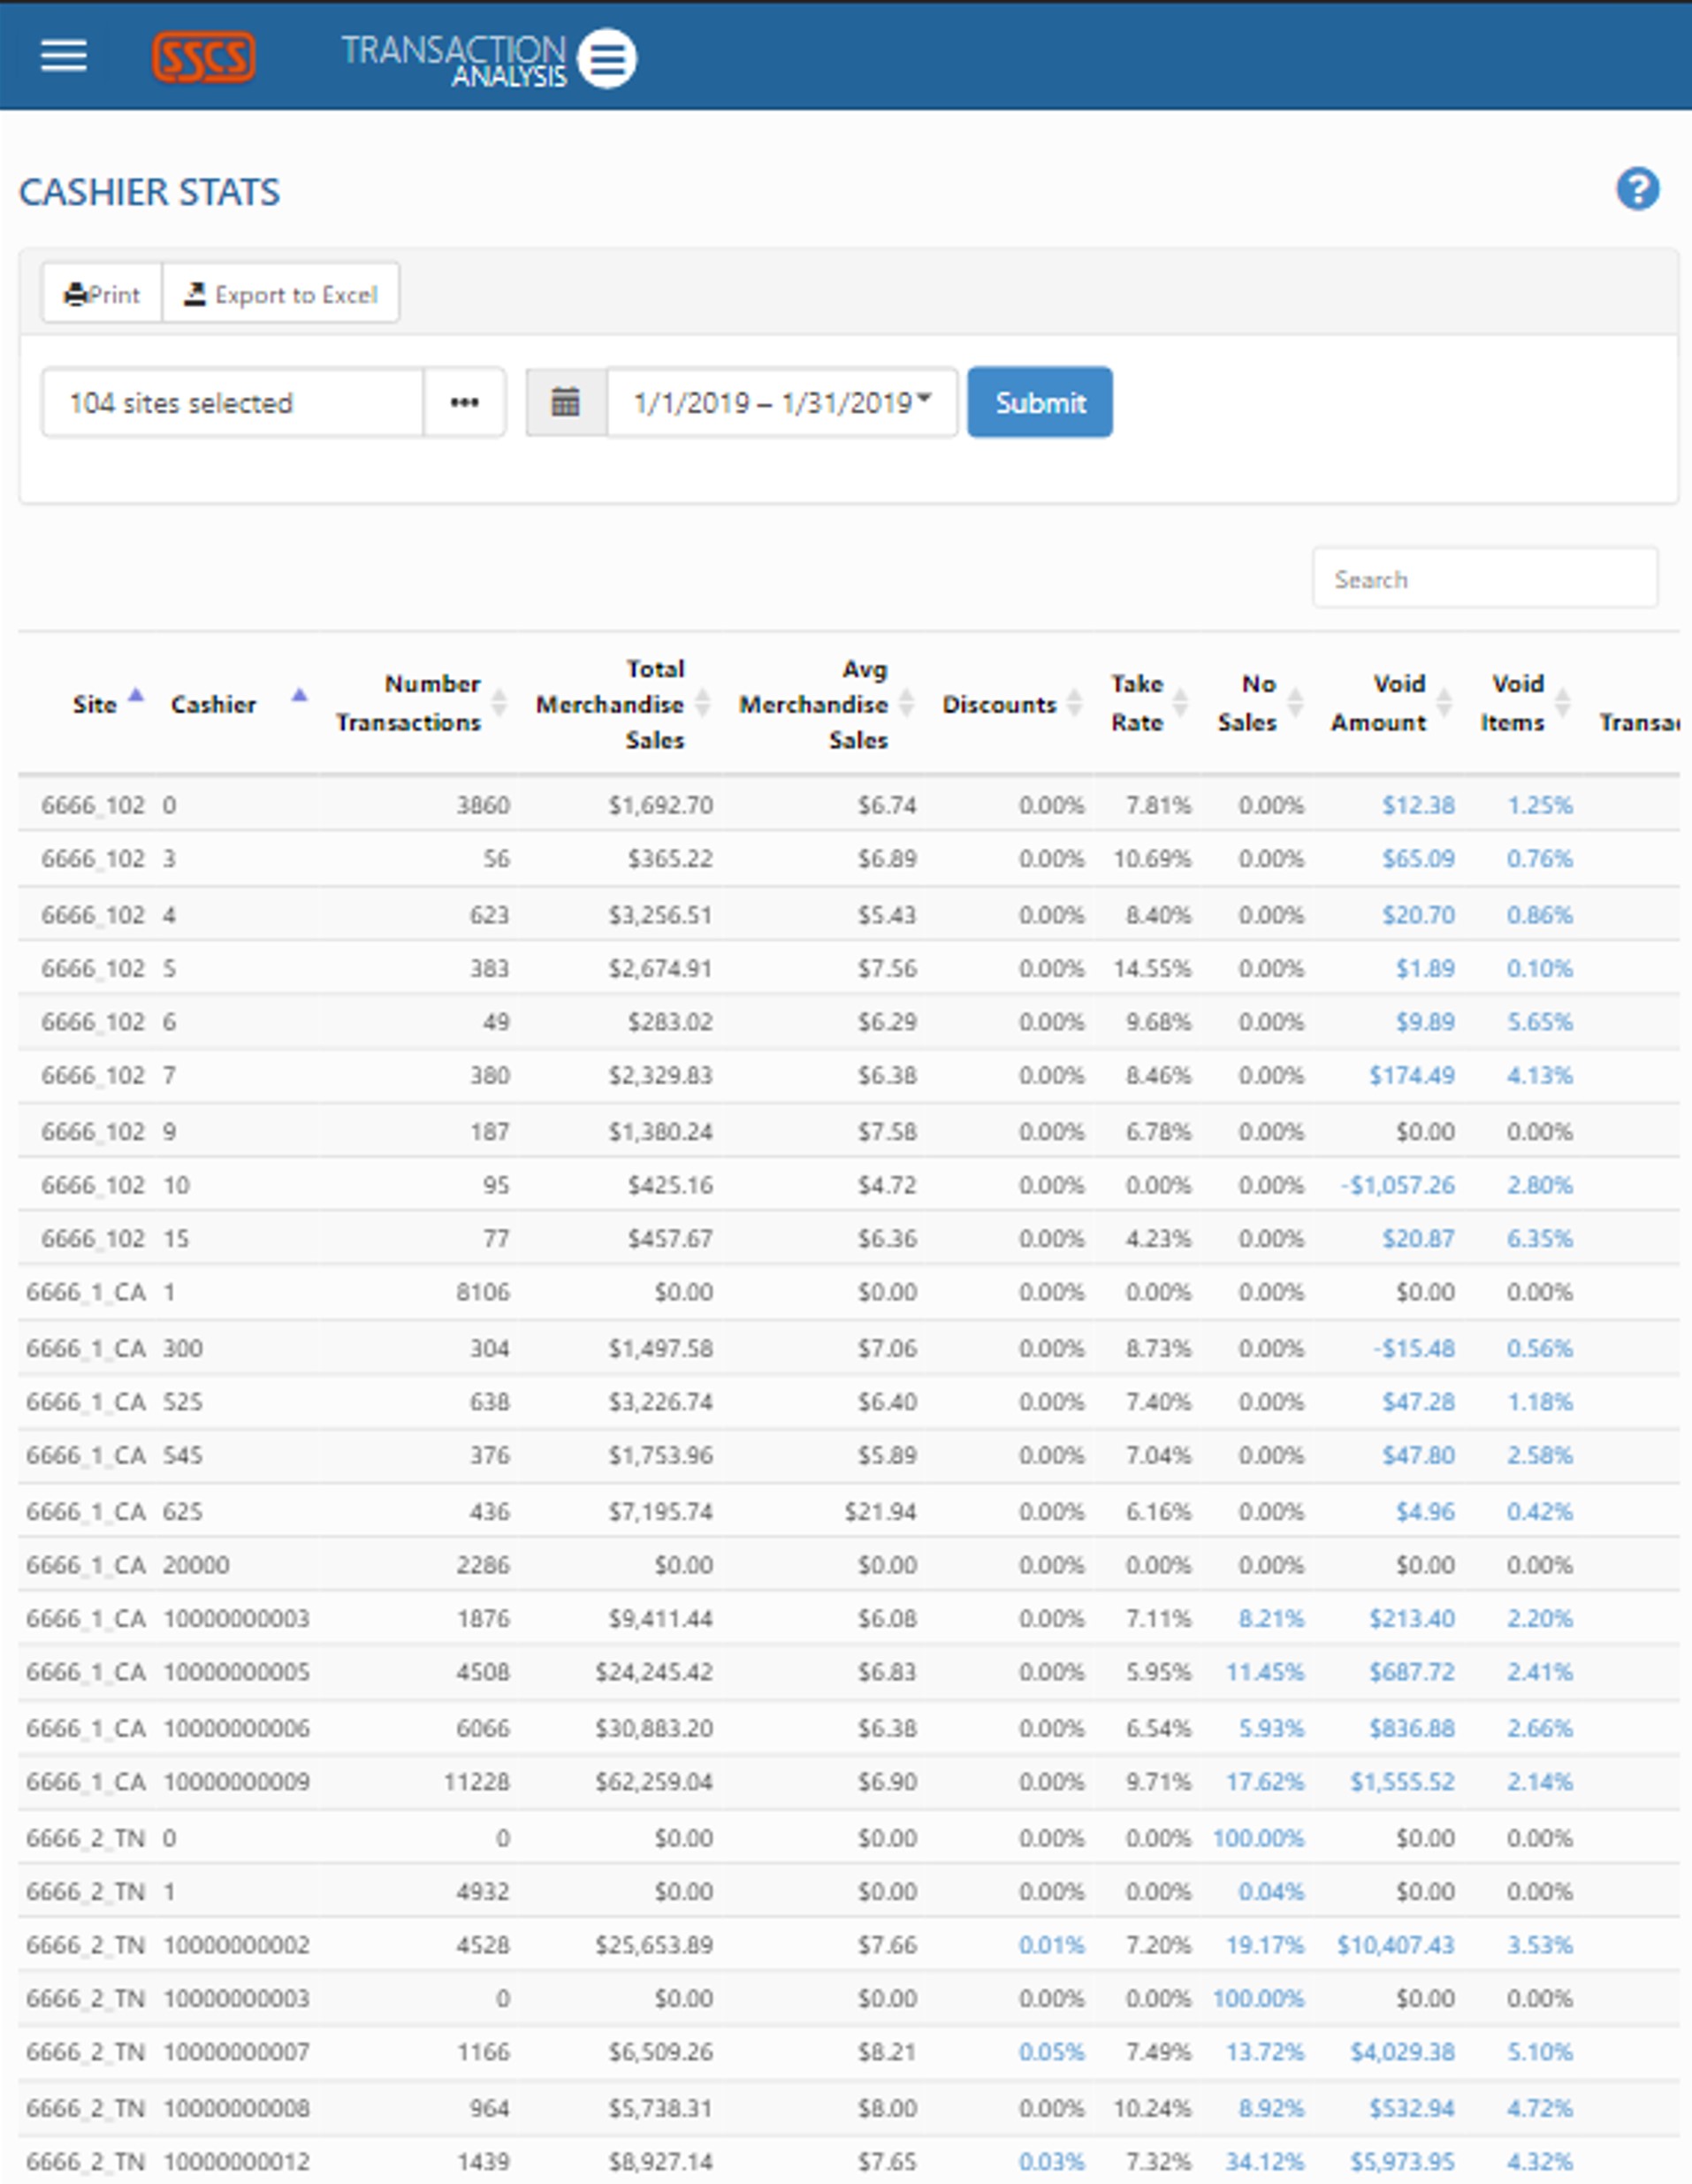Sort by Take Rate column
Viewport: 1692px width, 2184px height.
point(1137,703)
